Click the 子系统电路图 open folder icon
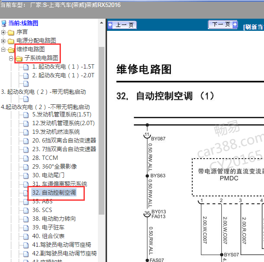Image resolution: width=264 pixels, height=262 pixels. point(19,59)
